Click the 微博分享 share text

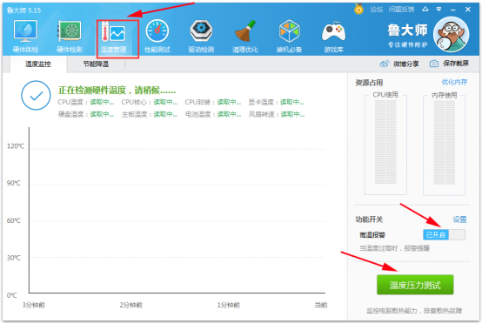405,64
